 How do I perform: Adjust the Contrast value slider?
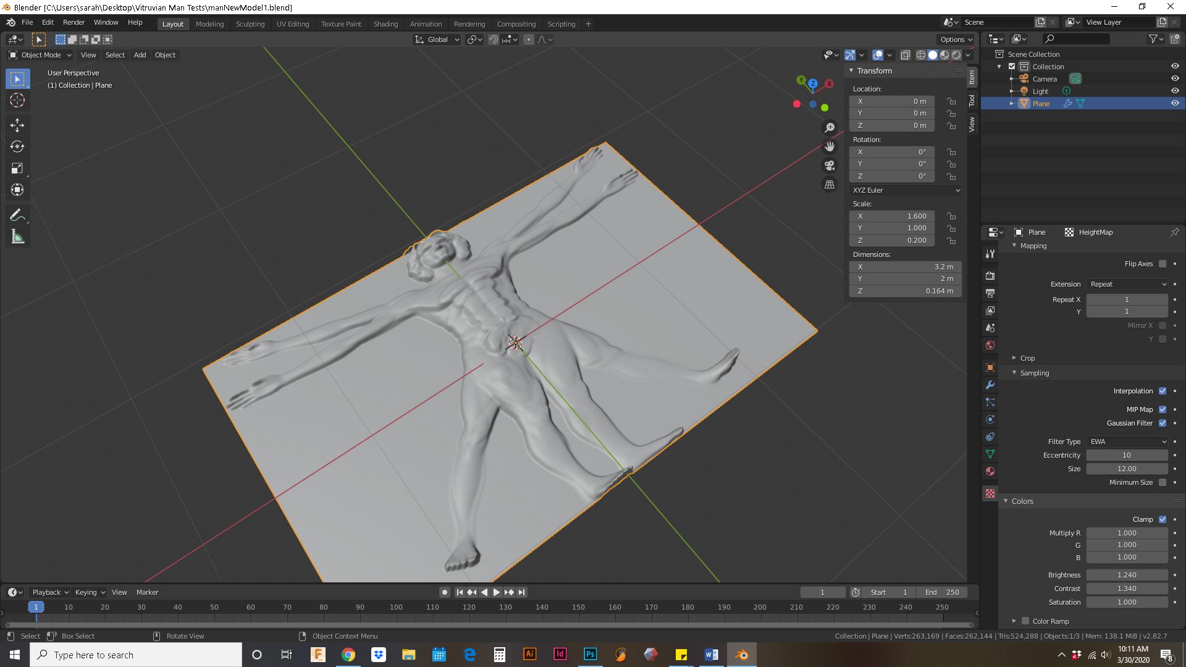coord(1127,589)
